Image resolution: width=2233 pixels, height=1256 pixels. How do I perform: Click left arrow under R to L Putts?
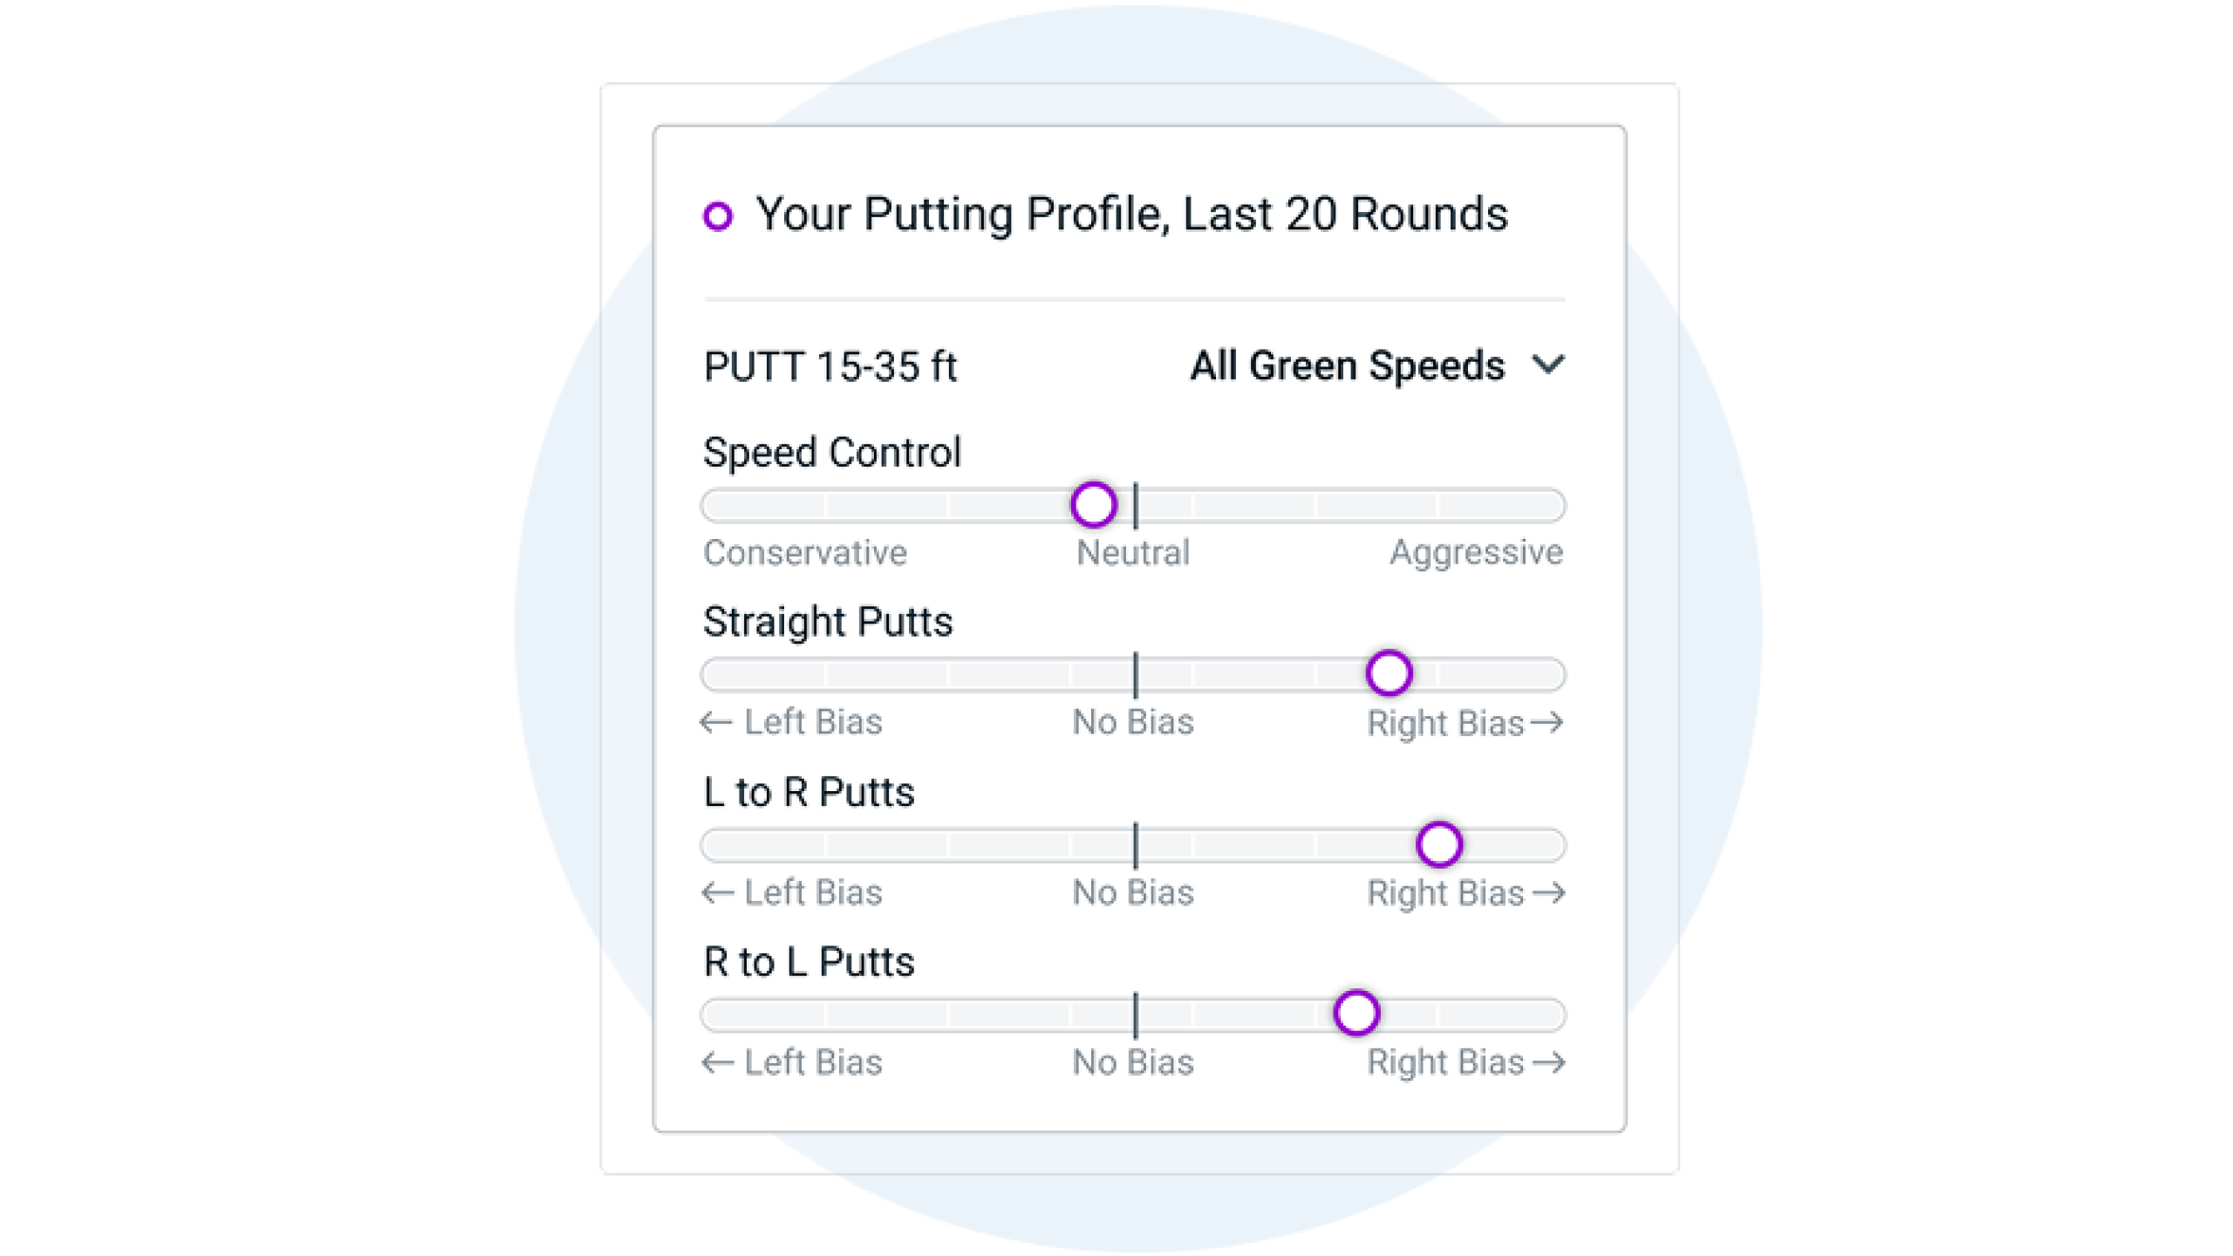[x=718, y=1063]
